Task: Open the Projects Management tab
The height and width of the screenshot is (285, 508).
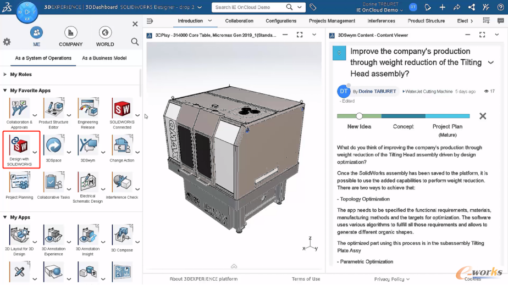Action: pyautogui.click(x=332, y=21)
